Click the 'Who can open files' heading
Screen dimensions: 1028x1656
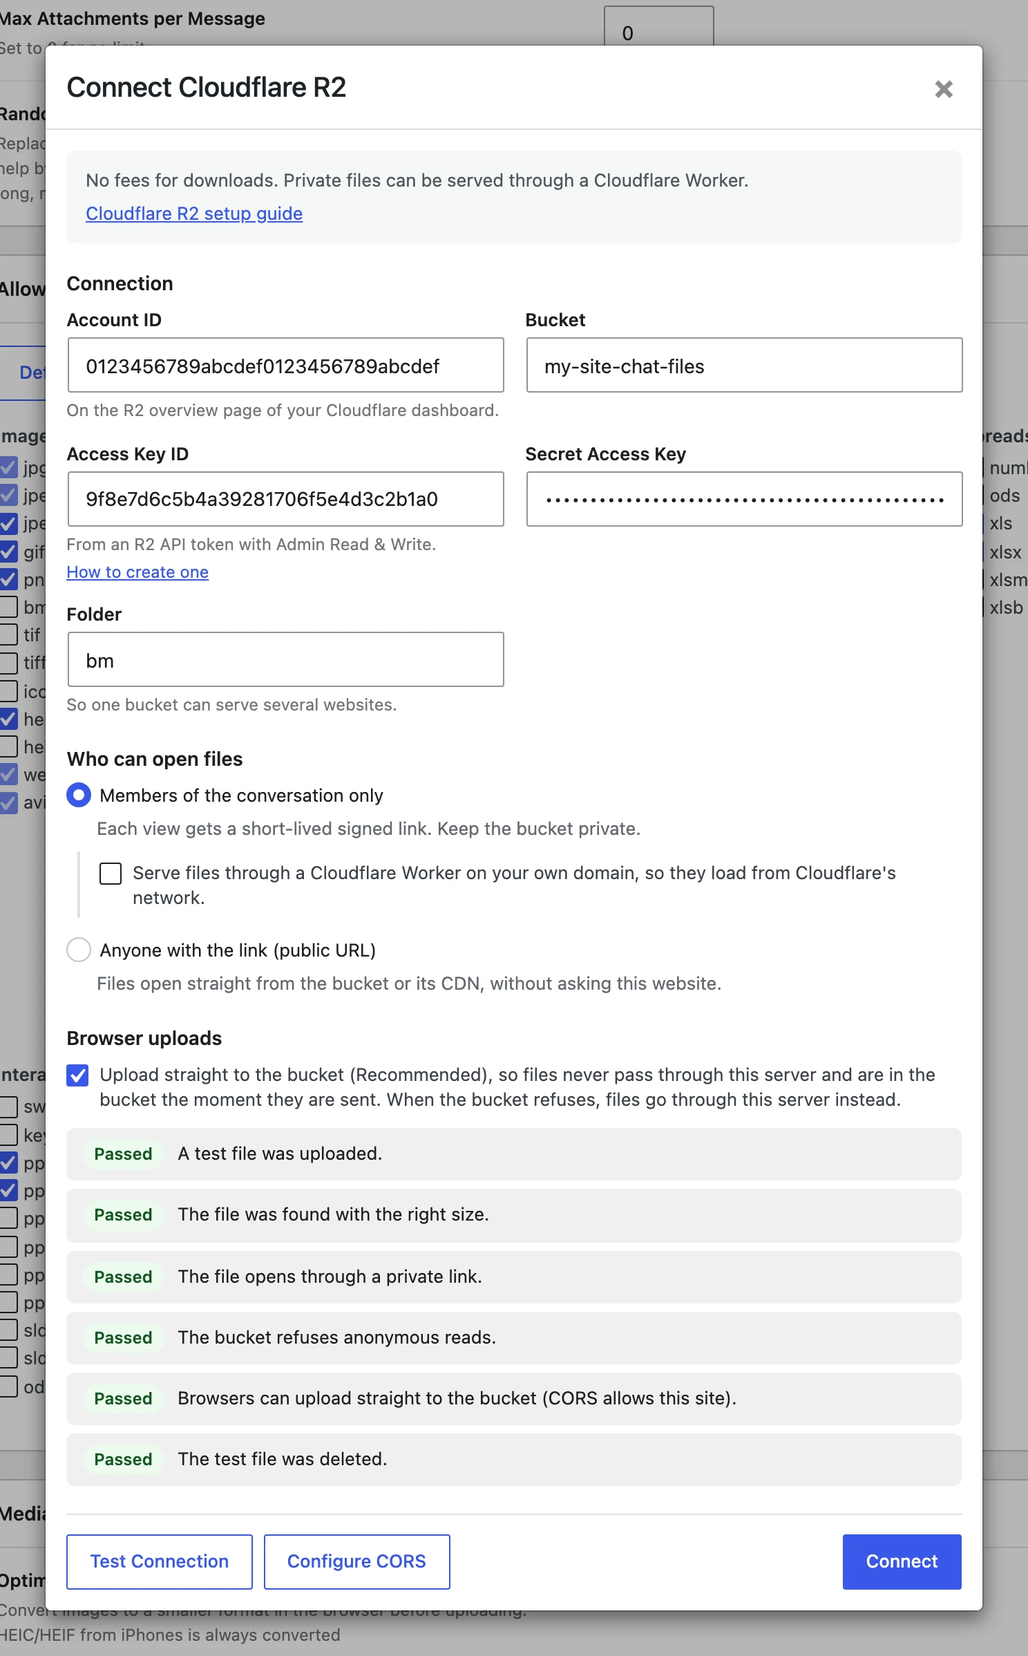point(155,759)
